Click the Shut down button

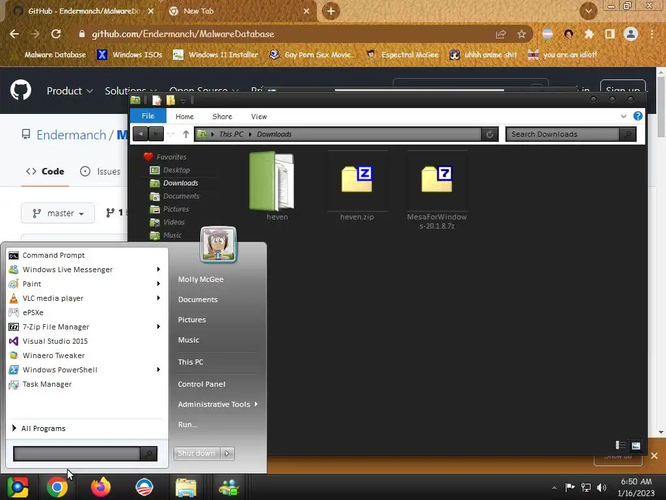coord(196,453)
